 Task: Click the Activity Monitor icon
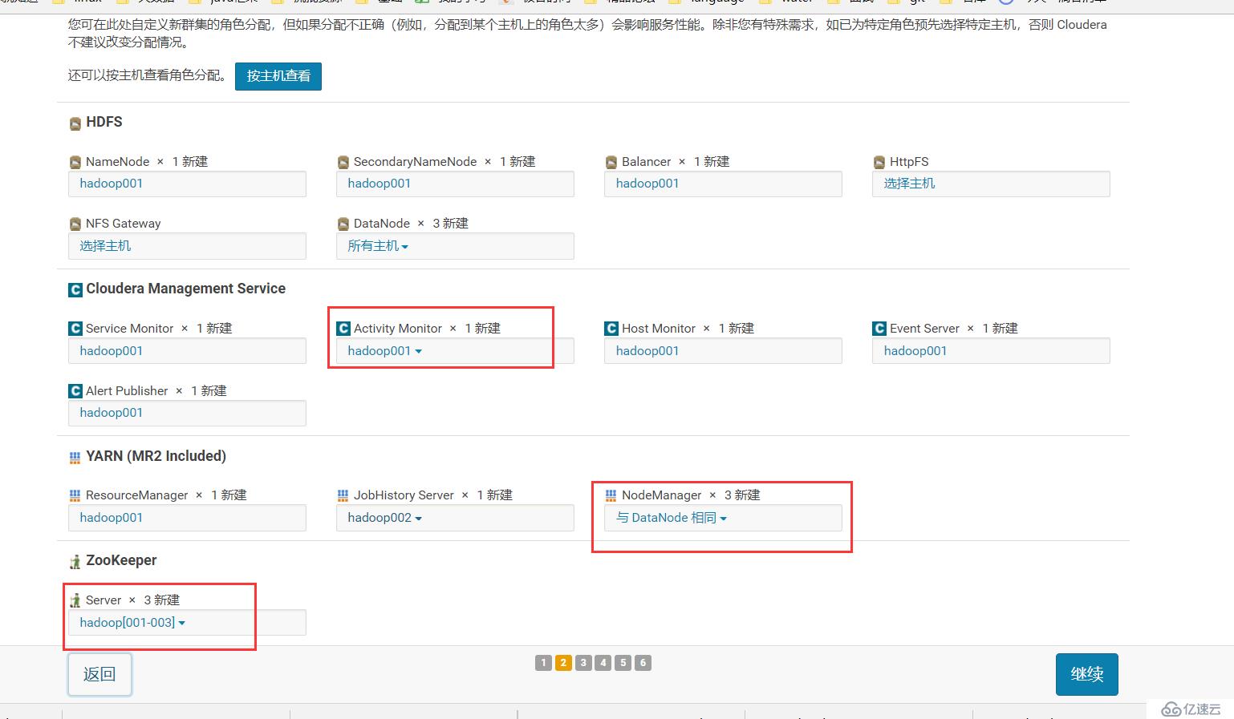pyautogui.click(x=343, y=329)
